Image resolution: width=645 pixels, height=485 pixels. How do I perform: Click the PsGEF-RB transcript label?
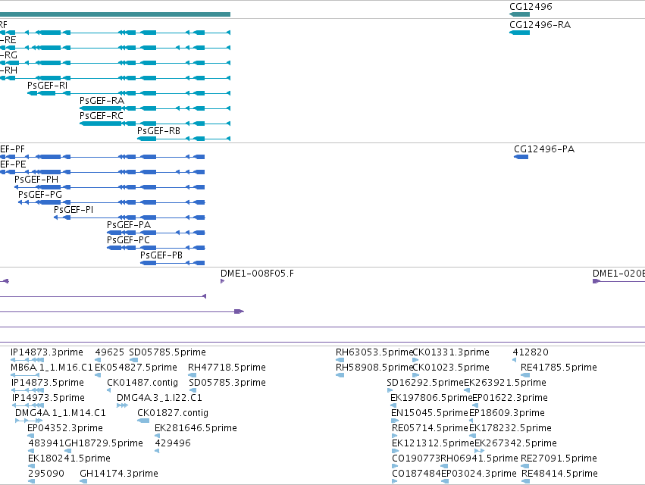[x=158, y=131]
